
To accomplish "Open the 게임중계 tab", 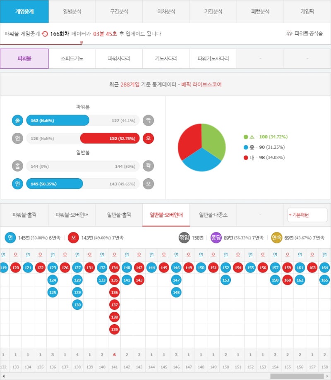I will pos(24,12).
